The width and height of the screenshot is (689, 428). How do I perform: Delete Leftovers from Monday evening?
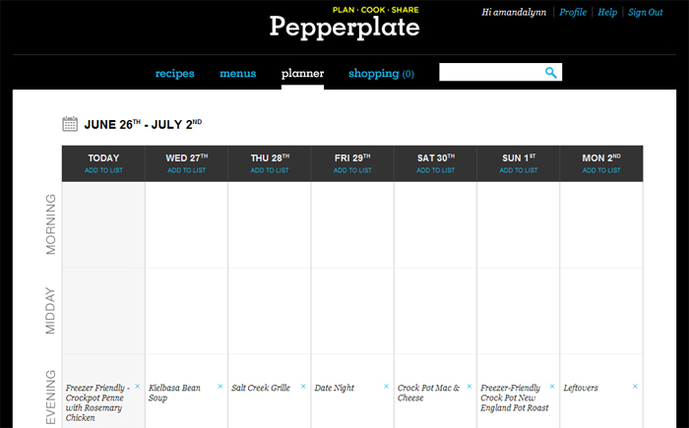[x=635, y=386]
